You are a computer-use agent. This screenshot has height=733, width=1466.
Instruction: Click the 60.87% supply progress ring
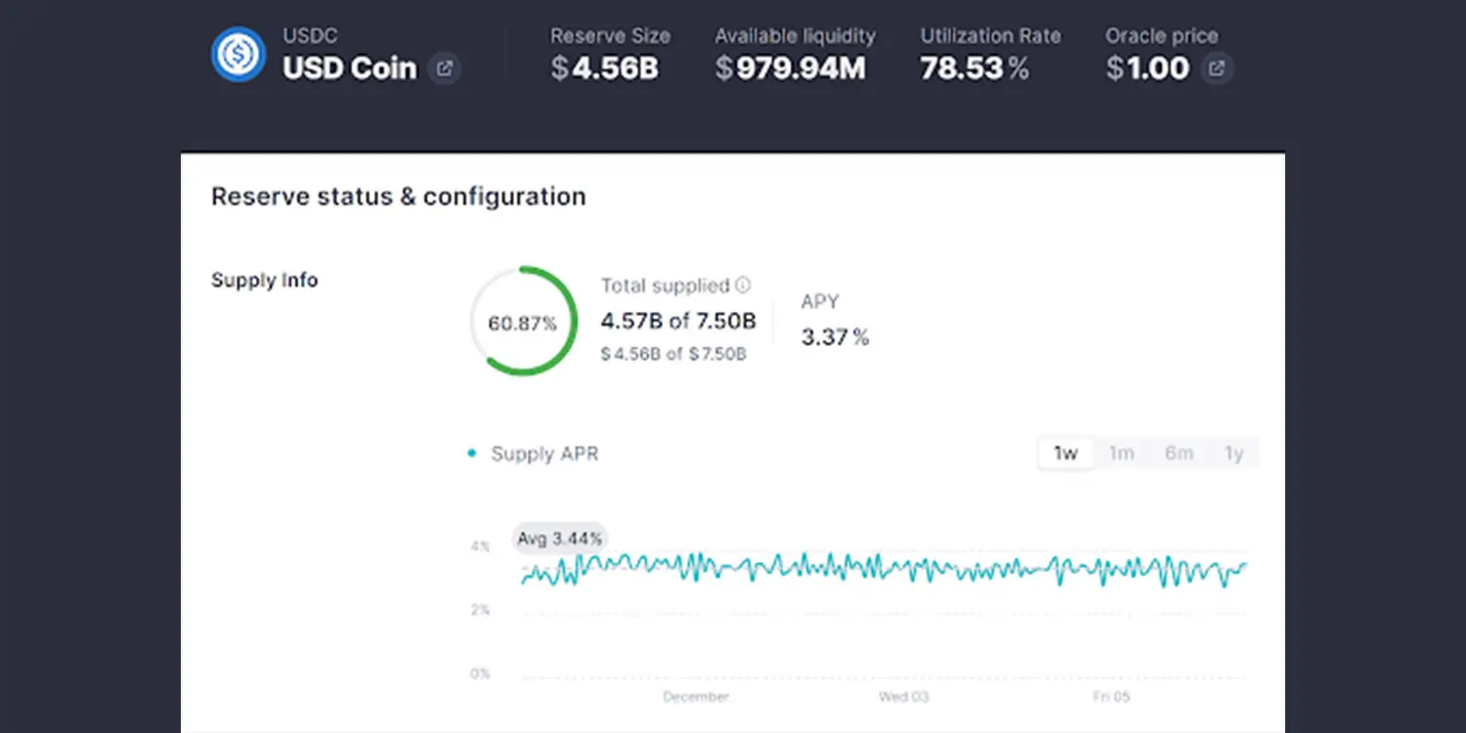point(523,321)
